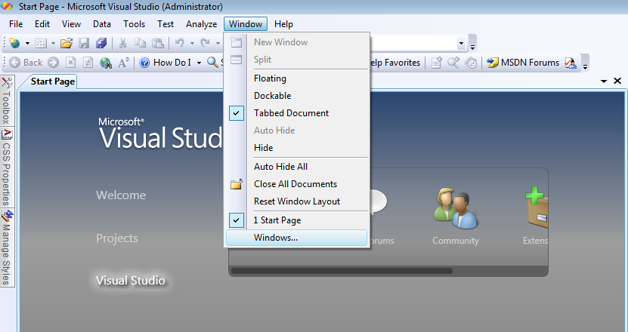Open the Edit menu
The image size is (628, 332).
click(42, 24)
